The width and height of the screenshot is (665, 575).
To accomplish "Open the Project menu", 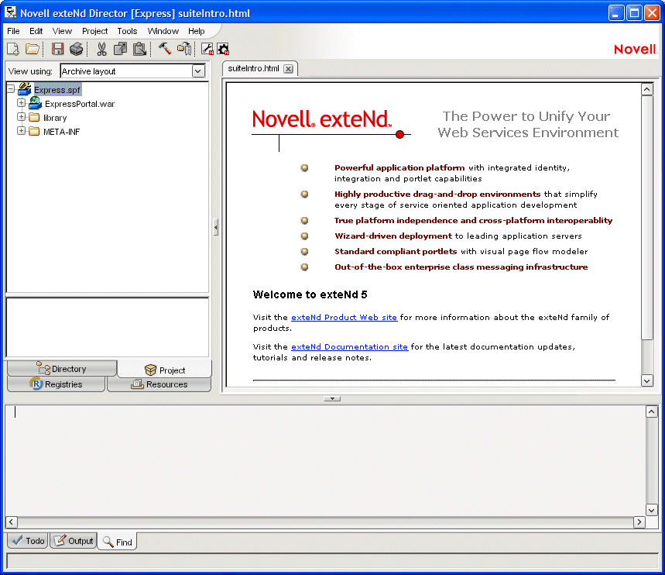I will tap(94, 31).
